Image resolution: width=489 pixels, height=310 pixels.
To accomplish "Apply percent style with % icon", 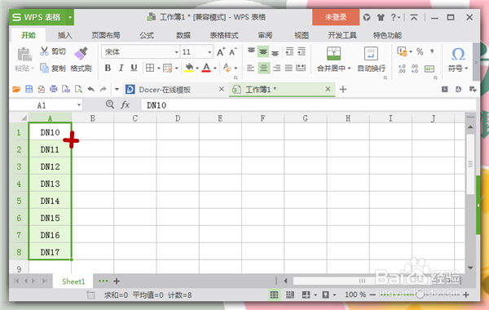I will pyautogui.click(x=420, y=51).
